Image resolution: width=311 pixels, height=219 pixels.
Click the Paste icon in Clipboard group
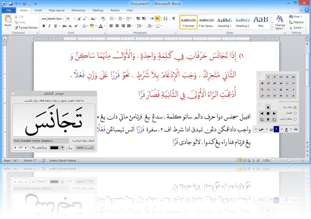point(7,19)
